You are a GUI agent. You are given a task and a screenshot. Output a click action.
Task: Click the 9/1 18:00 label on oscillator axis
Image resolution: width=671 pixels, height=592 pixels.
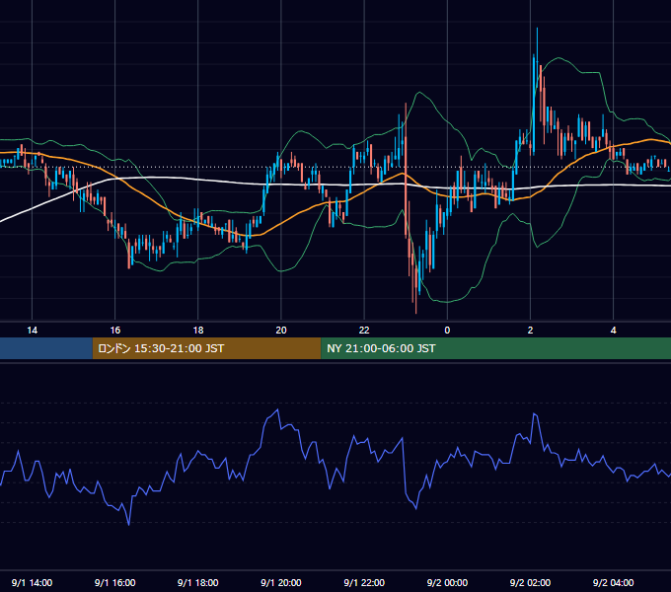pos(198,582)
